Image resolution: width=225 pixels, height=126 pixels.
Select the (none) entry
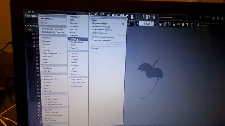click(x=44, y=23)
